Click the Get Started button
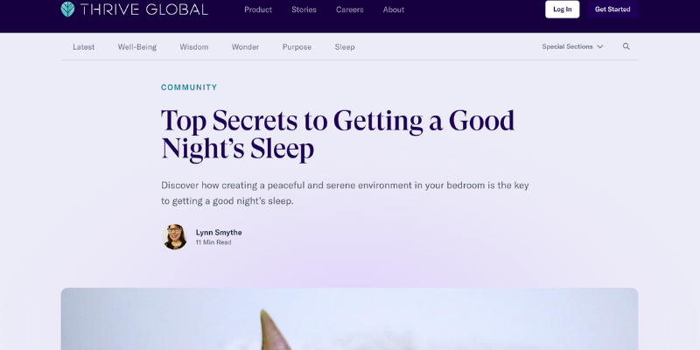This screenshot has width=700, height=350. pyautogui.click(x=612, y=10)
